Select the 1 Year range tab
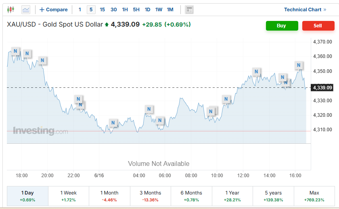339x209 pixels. pyautogui.click(x=232, y=196)
